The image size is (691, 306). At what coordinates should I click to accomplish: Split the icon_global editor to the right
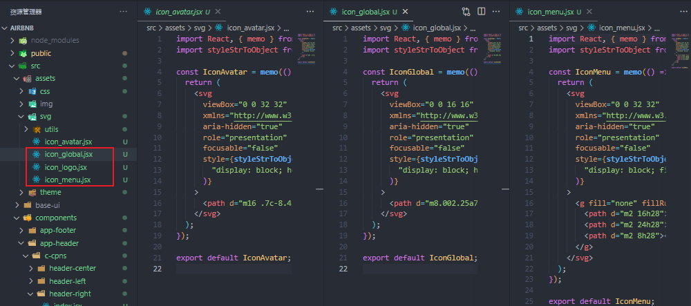point(481,12)
